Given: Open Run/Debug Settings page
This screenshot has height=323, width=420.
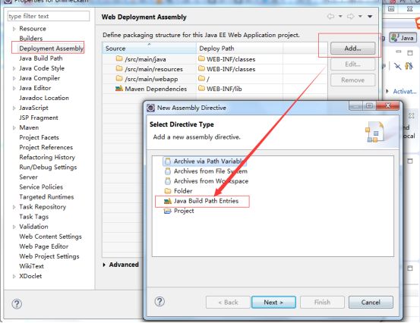Looking at the screenshot, I should tap(48, 167).
